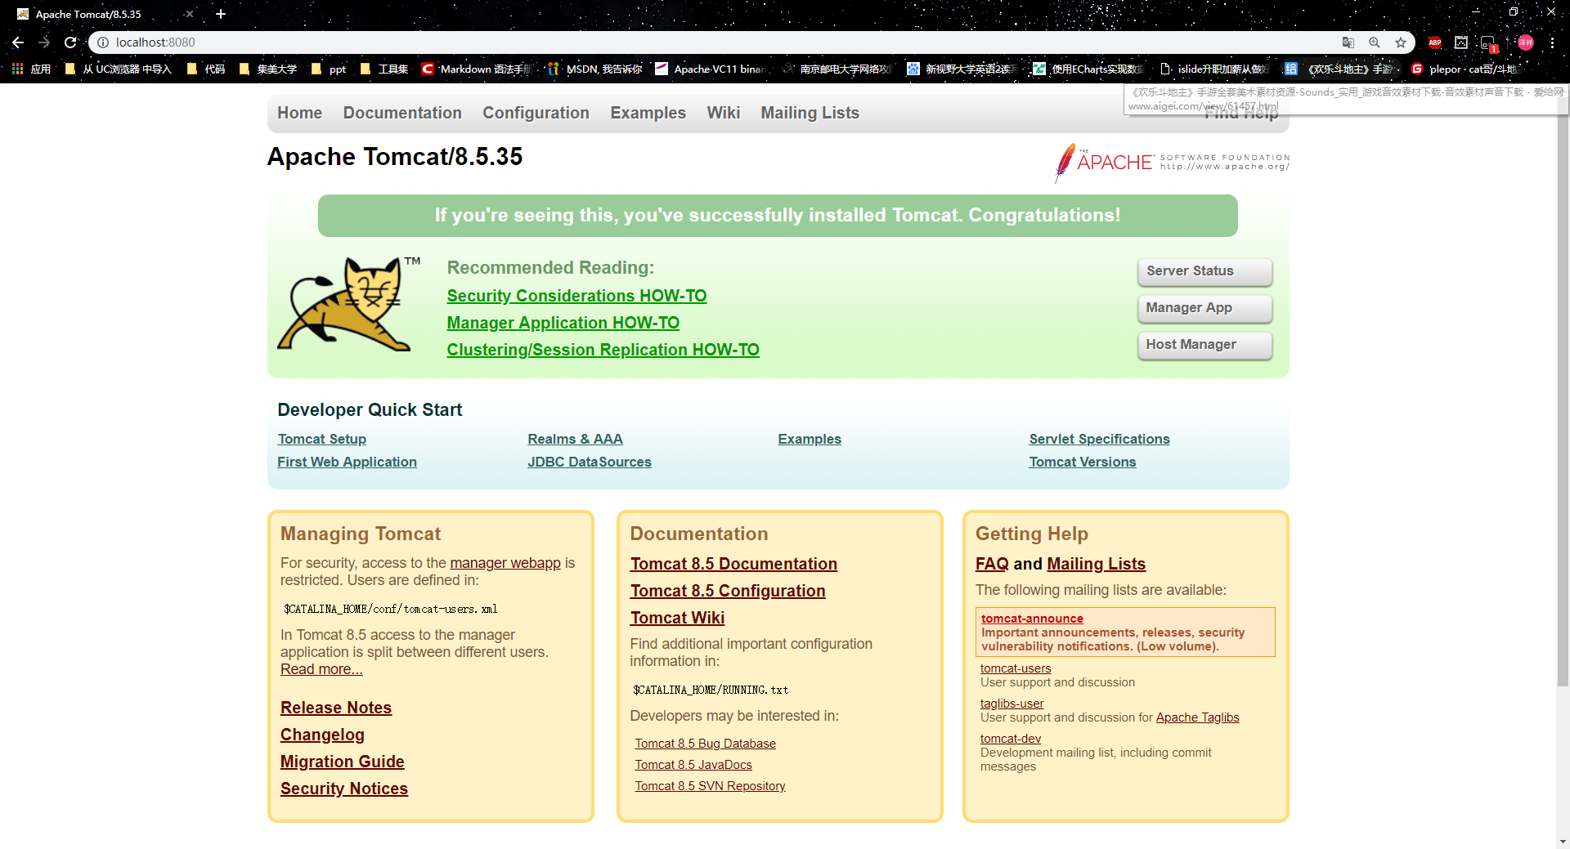This screenshot has width=1570, height=849.
Task: Open the Documentation nav item
Action: click(x=402, y=113)
